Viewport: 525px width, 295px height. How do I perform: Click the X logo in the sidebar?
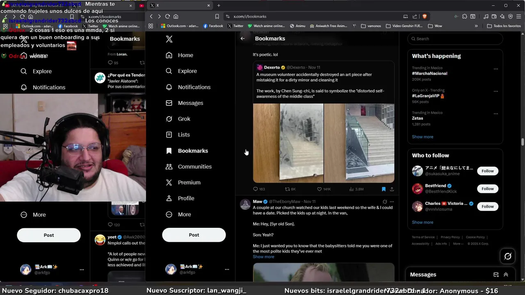click(169, 39)
